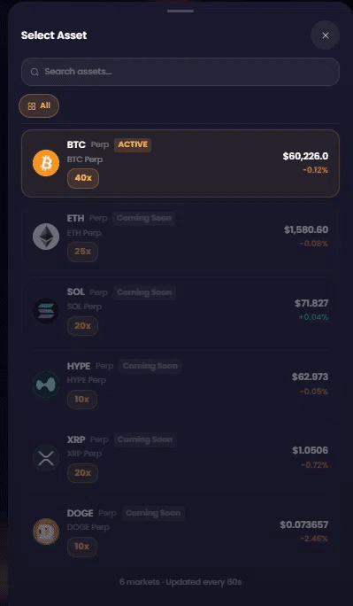Click the search magnifier icon

point(35,72)
